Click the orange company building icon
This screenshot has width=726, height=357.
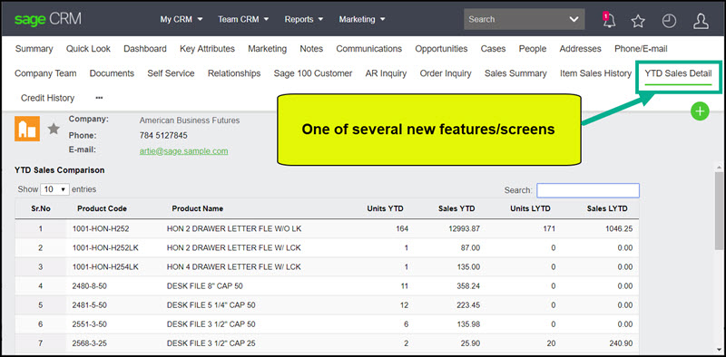[27, 128]
